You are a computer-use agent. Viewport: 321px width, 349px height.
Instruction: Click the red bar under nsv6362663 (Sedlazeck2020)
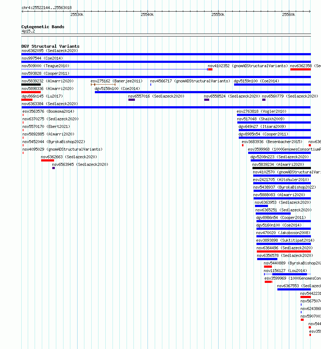pos(48,160)
